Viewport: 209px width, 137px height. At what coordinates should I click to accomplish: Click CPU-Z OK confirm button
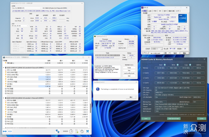184,53
